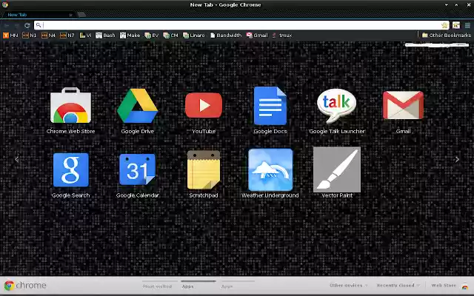
Task: Reload the current page
Action: (27, 25)
